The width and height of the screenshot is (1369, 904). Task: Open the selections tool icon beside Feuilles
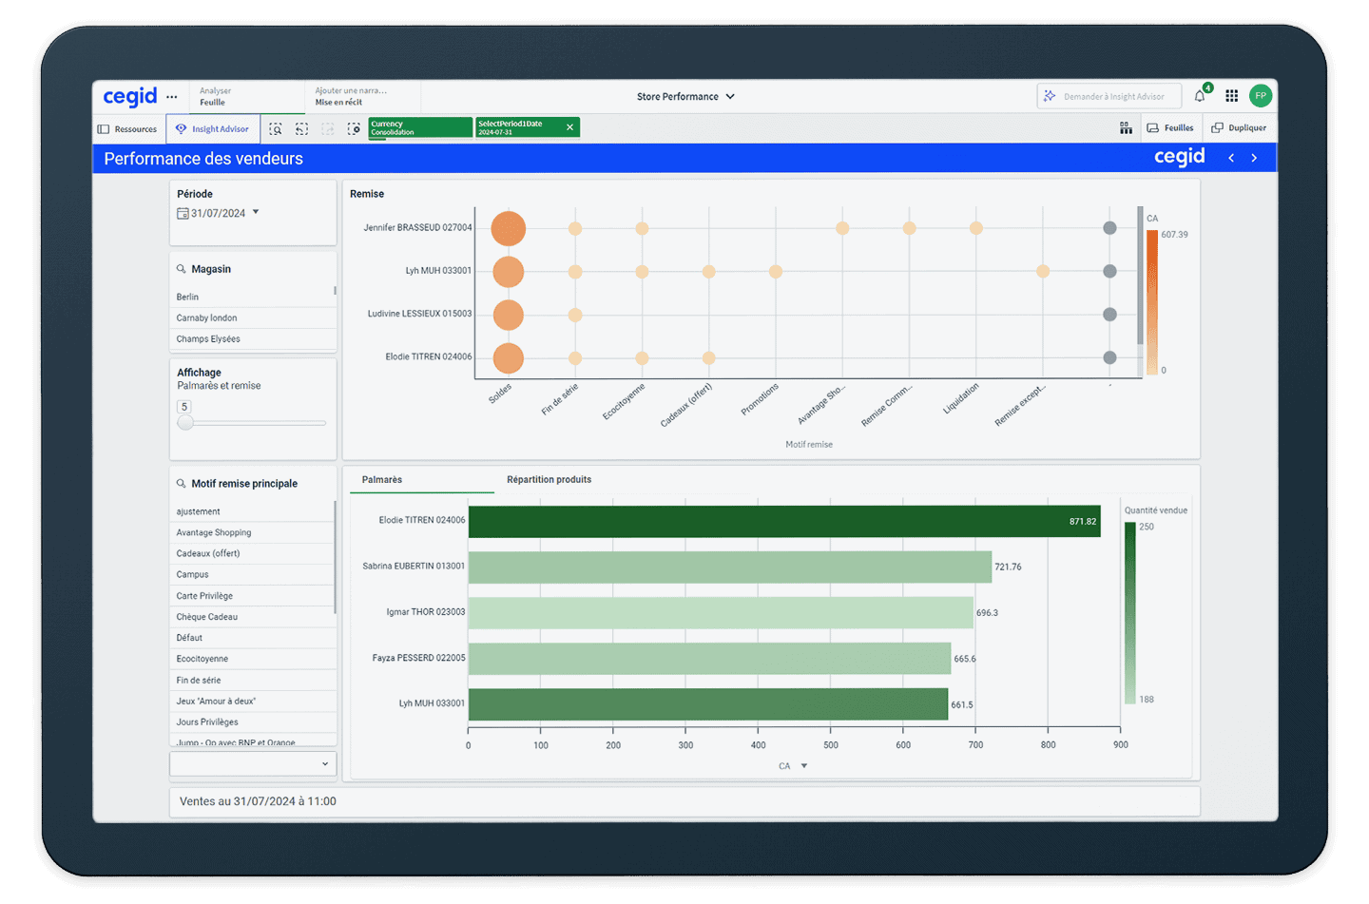pos(1126,128)
